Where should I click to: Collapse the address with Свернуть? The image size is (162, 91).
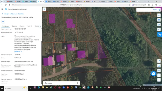pos(18,51)
